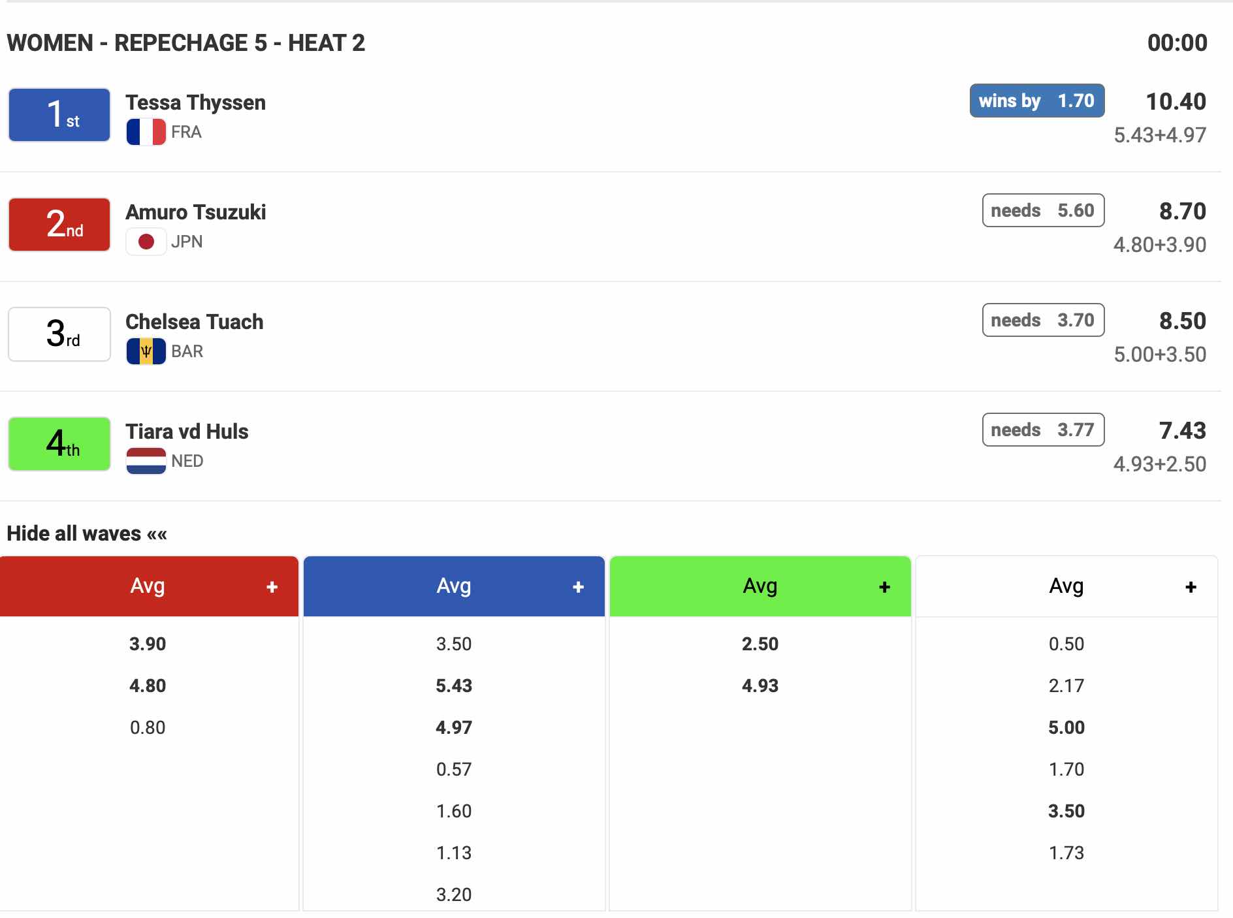Click the 'needs 5.60' badge
Viewport: 1233px width, 918px height.
pyautogui.click(x=1043, y=210)
